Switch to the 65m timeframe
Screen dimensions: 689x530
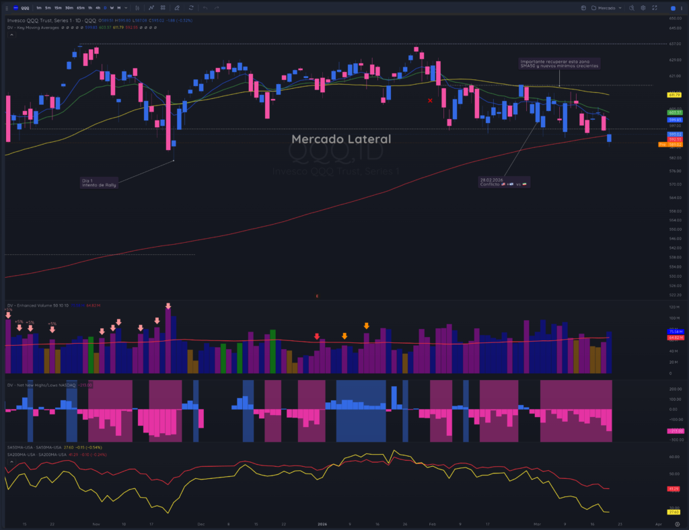click(x=81, y=8)
